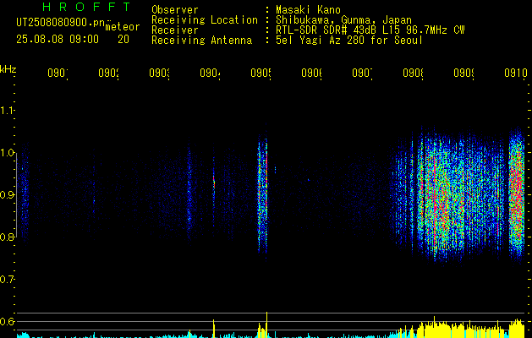Click the 0901 time axis marker
Image resolution: width=532 pixels, height=338 pixels.
(x=58, y=73)
